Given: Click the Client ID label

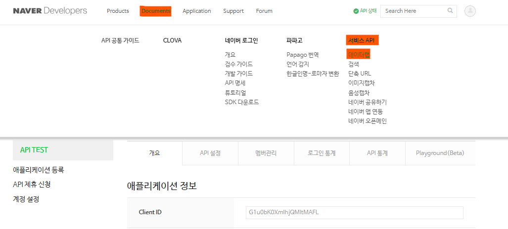Looking at the screenshot, I should [150, 213].
